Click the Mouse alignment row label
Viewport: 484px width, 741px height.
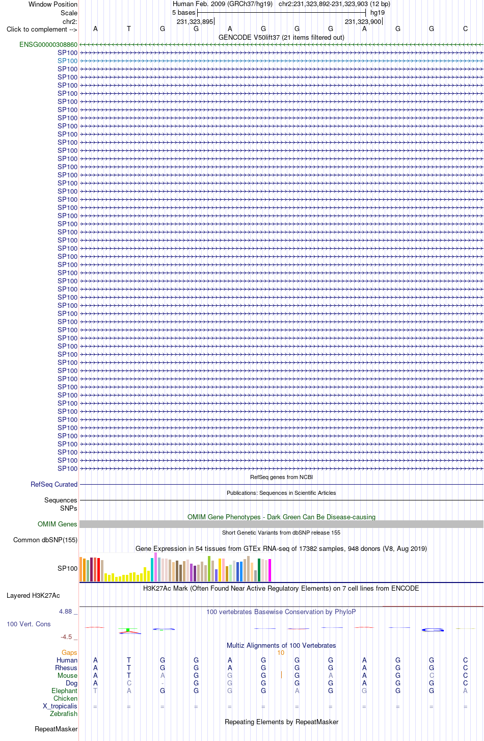coord(67,676)
